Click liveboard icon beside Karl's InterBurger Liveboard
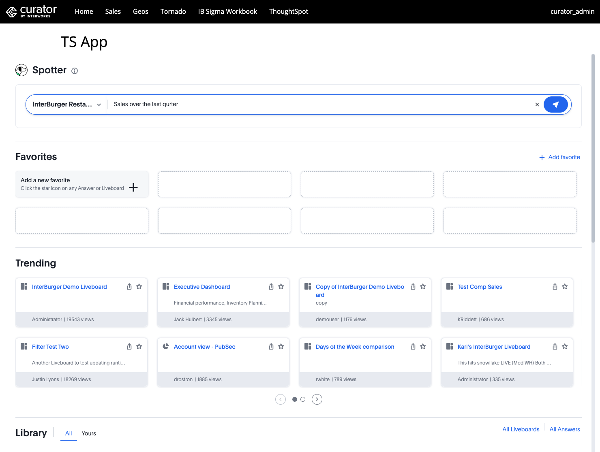The height and width of the screenshot is (452, 600). click(450, 346)
